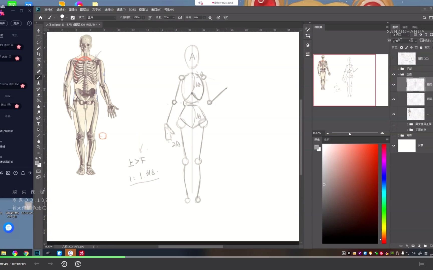This screenshot has width=433, height=270.
Task: Select the Rectangular Marquee tool
Action: tap(38, 36)
